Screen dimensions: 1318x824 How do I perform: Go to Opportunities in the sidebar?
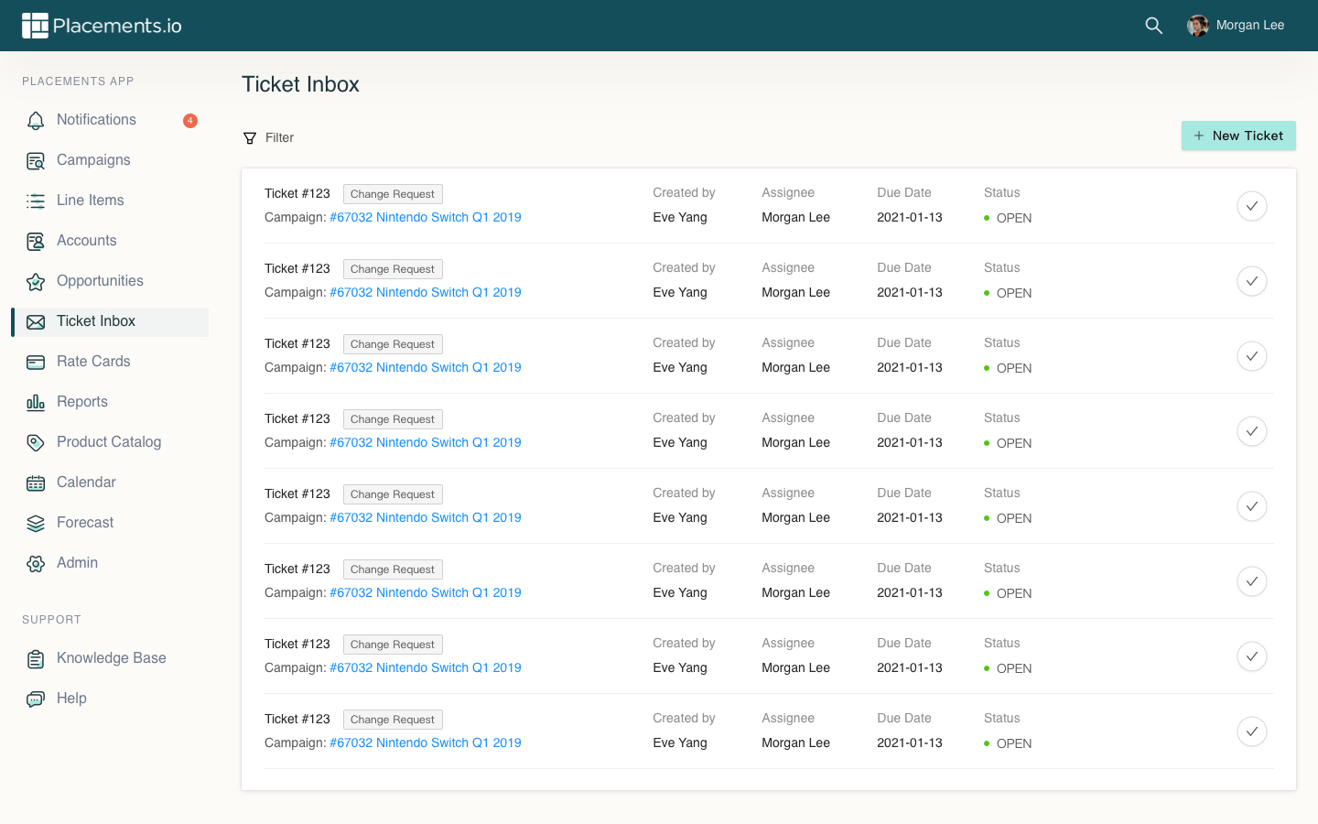[x=100, y=281]
